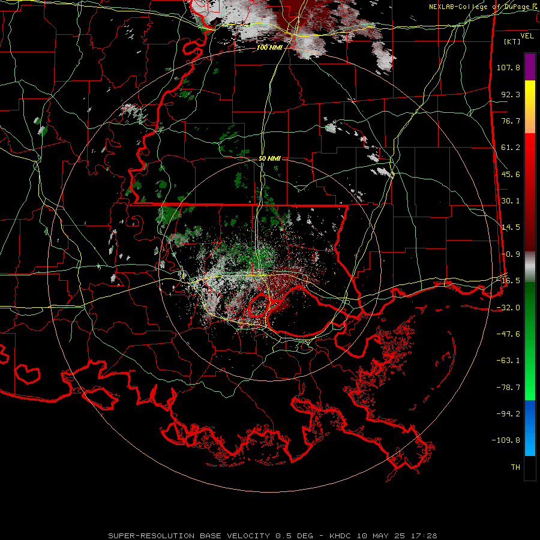Click the 100 NMI range ring label
The width and height of the screenshot is (540, 540).
tap(269, 47)
